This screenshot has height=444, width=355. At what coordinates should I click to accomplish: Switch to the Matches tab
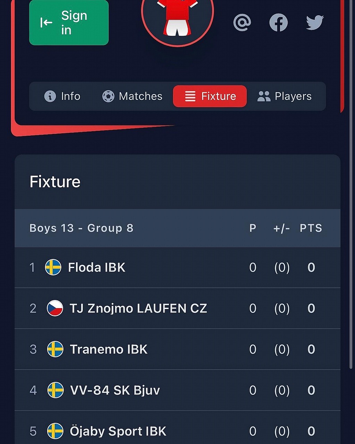[132, 96]
